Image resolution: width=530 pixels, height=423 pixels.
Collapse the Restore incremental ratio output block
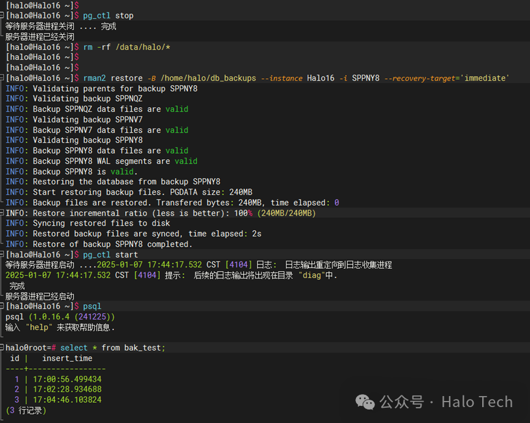click(2, 213)
